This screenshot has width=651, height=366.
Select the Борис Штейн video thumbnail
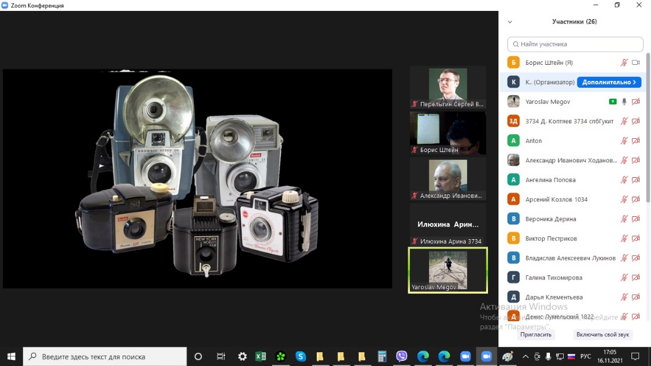pyautogui.click(x=448, y=133)
